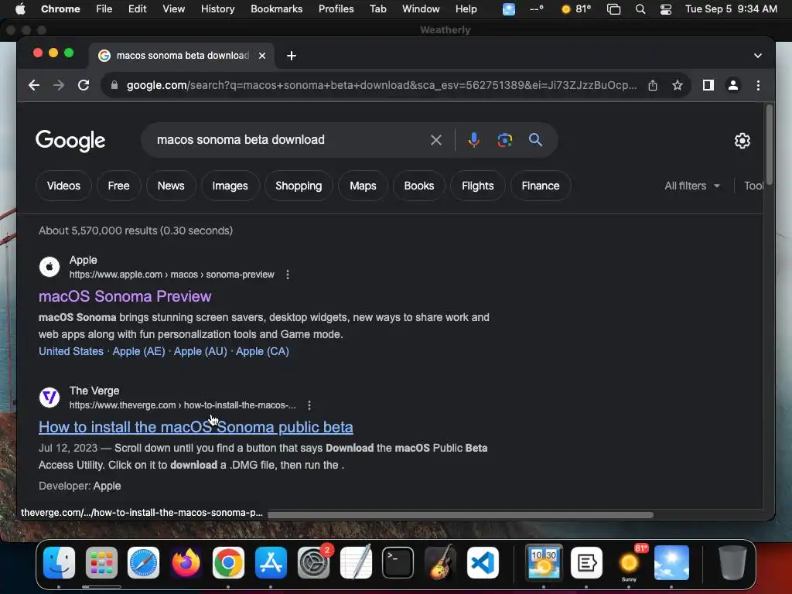The image size is (792, 594).
Task: Go back with the browser back arrow
Action: pyautogui.click(x=34, y=85)
